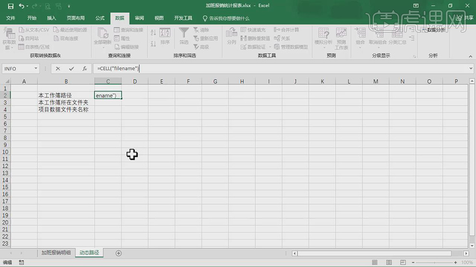Image resolution: width=476 pixels, height=267 pixels.
Task: Switch to Developer (开发工具) tab
Action: pos(183,18)
